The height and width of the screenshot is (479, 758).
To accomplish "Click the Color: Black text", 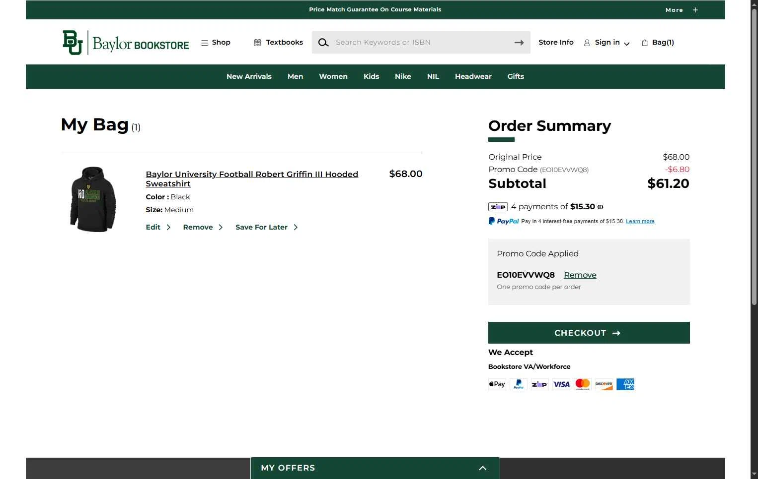I will (167, 197).
